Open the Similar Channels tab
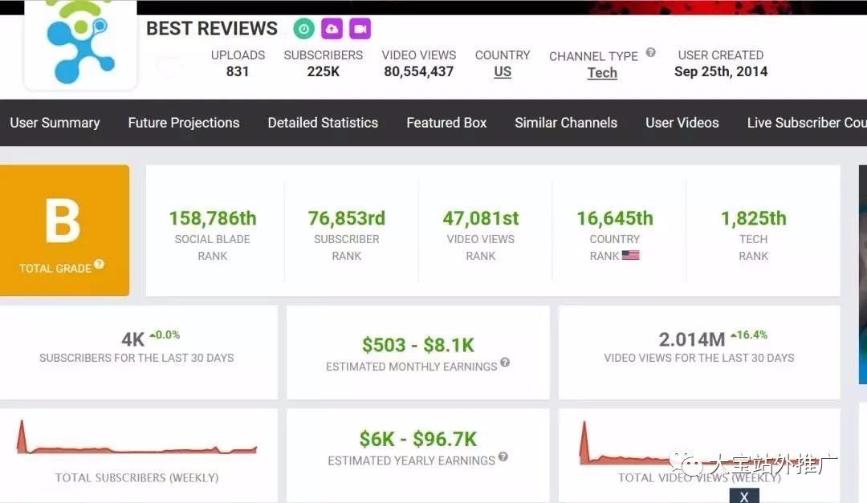The height and width of the screenshot is (503, 867). tap(566, 123)
